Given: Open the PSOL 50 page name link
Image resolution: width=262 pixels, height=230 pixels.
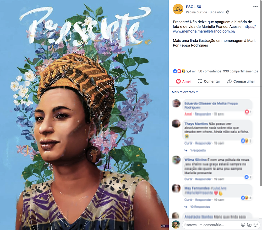Looking at the screenshot, I should tap(193, 7).
